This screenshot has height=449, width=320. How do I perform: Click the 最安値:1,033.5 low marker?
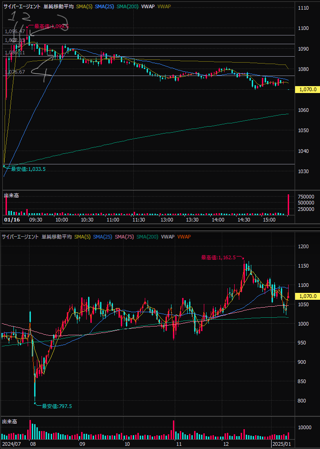pyautogui.click(x=28, y=169)
